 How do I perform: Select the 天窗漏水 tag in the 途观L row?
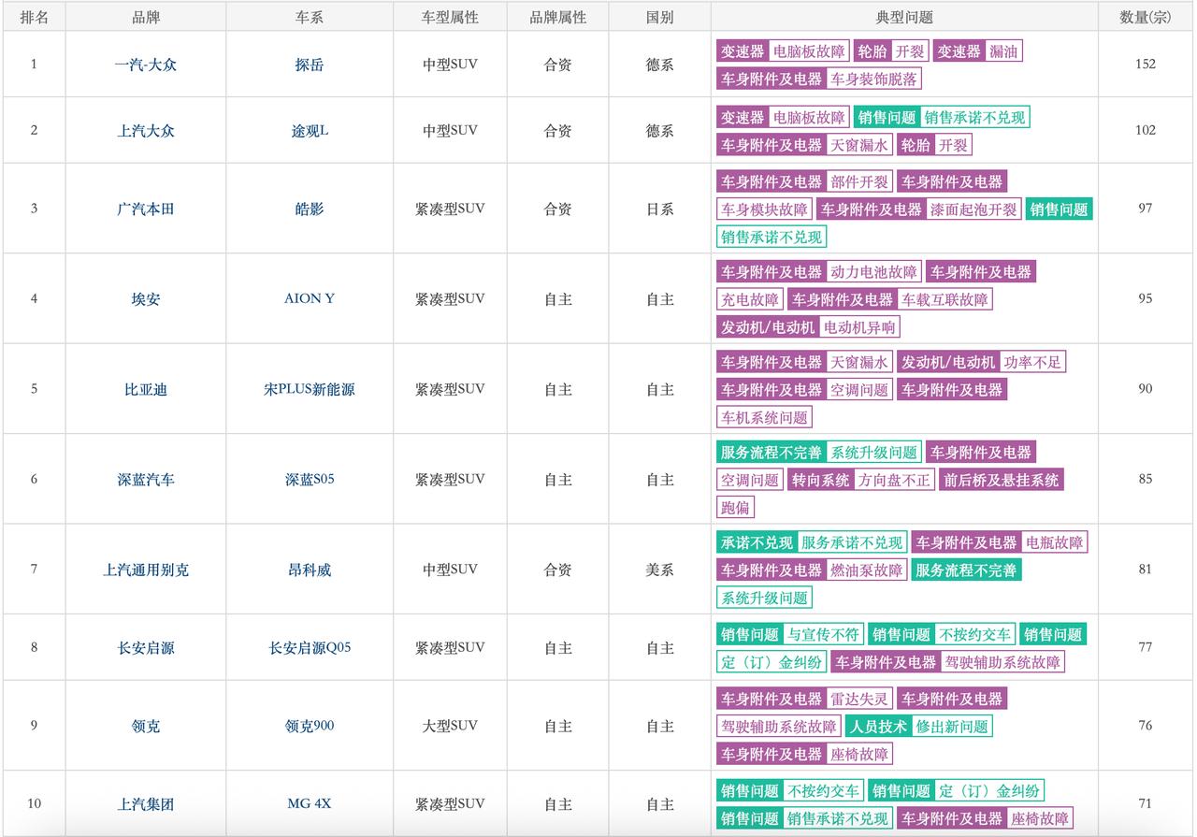coord(859,145)
